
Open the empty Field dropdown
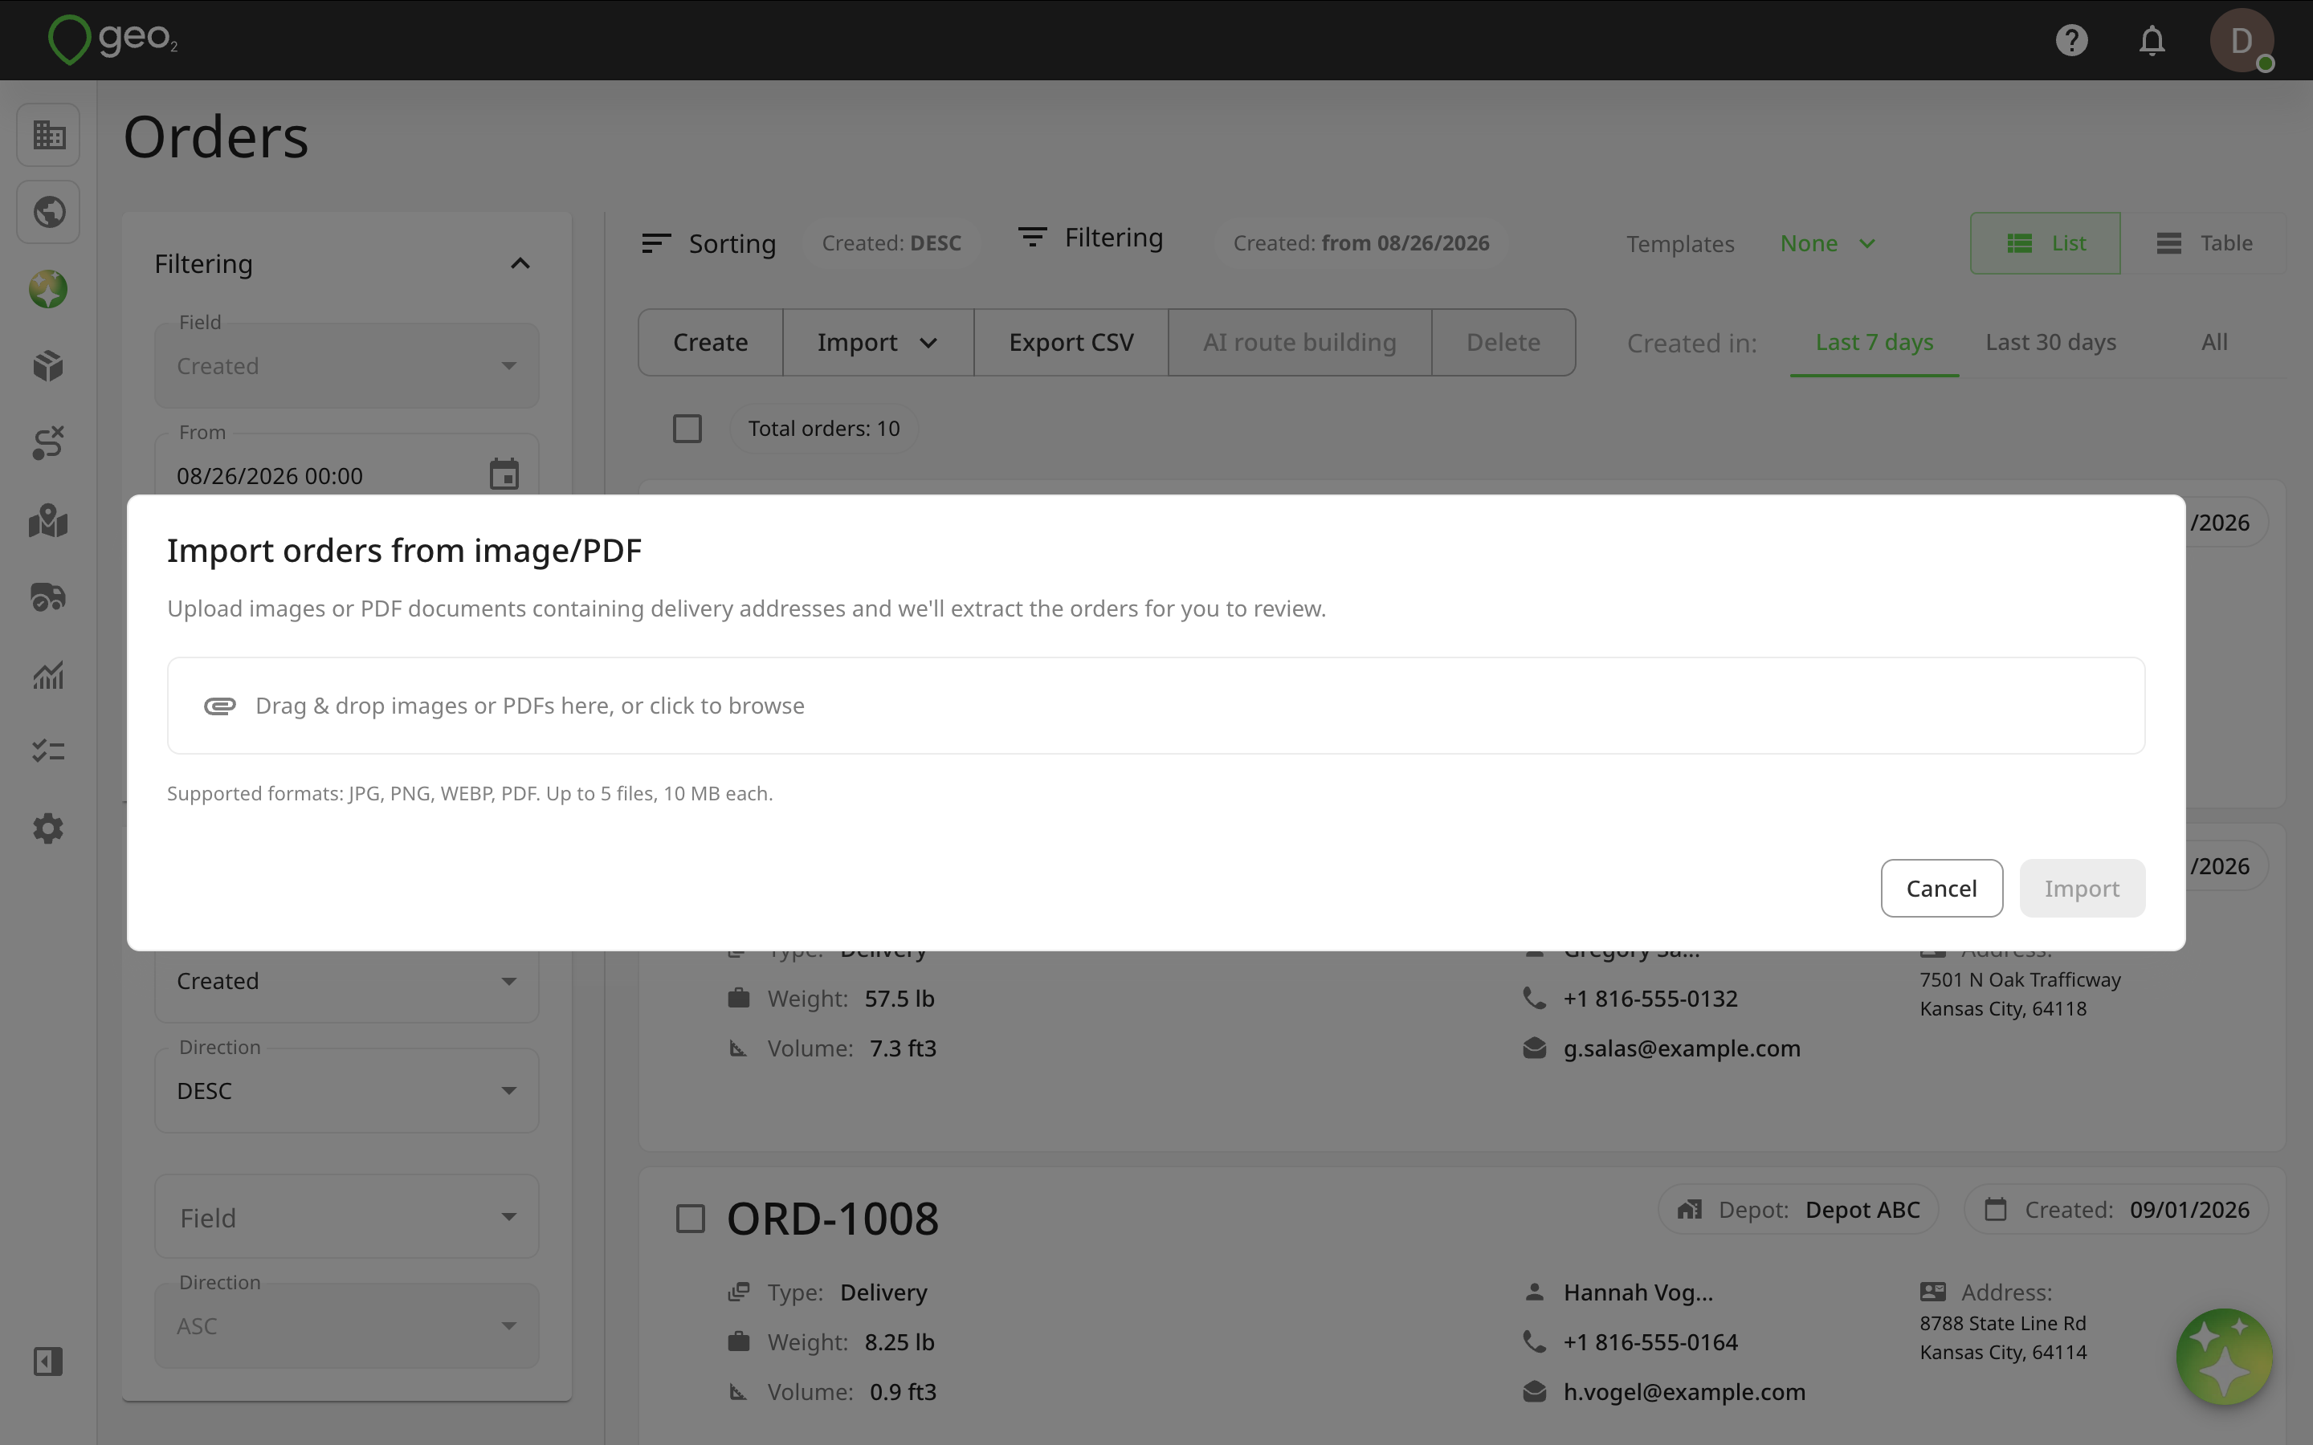(347, 1216)
